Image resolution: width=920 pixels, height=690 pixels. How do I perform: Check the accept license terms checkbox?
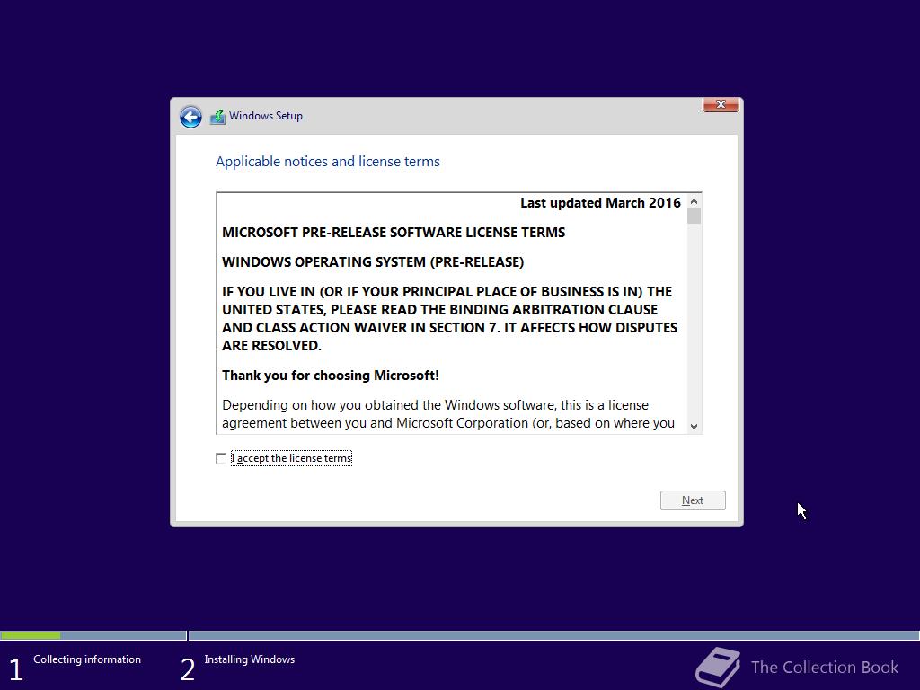pyautogui.click(x=221, y=458)
